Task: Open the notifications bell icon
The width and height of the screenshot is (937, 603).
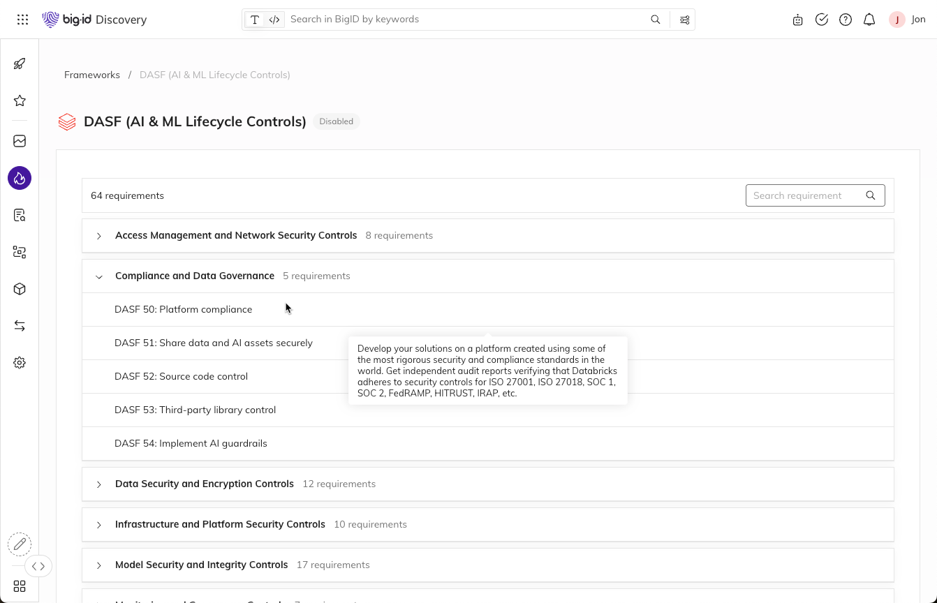Action: tap(869, 20)
